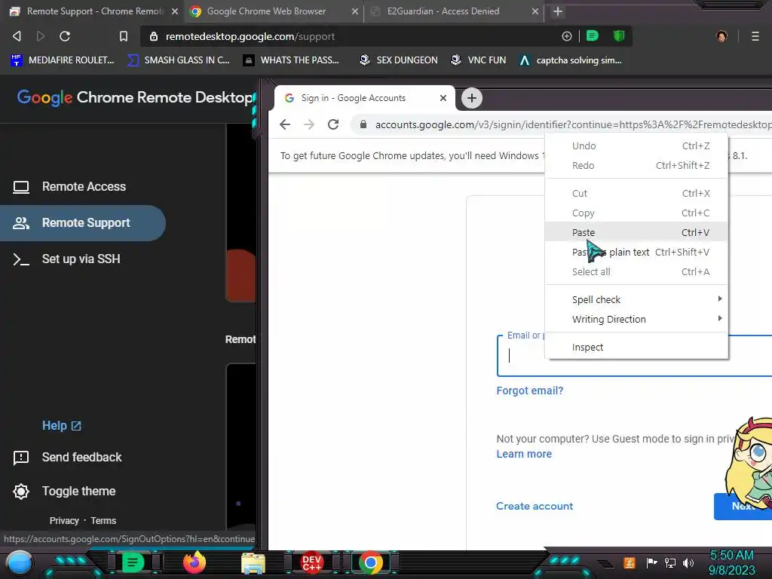The image size is (772, 579).
Task: Open VNC FUN bookmark
Action: click(x=478, y=60)
